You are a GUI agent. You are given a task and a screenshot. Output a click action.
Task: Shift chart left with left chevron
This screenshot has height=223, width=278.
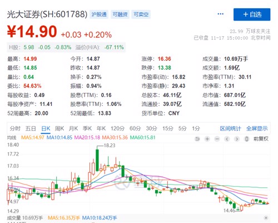tap(227, 139)
